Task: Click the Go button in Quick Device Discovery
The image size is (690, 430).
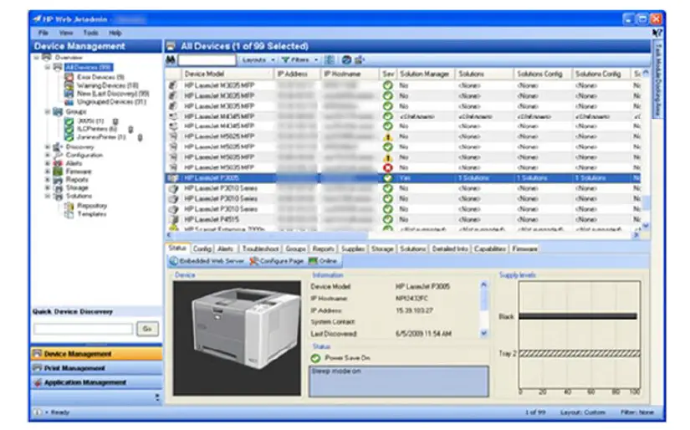Action: pos(147,329)
